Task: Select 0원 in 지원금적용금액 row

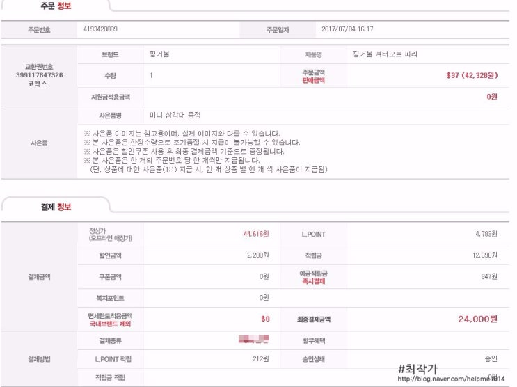Action: [492, 97]
